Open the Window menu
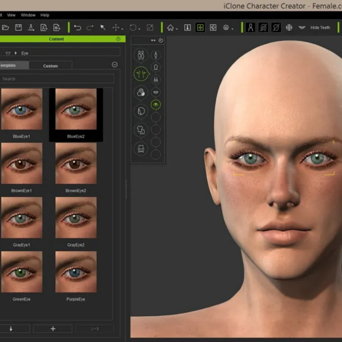The image size is (342, 342). pyautogui.click(x=28, y=15)
